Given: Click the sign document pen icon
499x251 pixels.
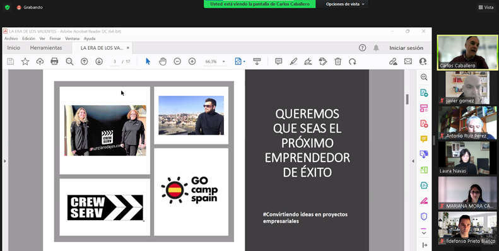Looking at the screenshot, I should point(308,61).
